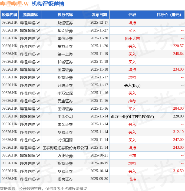This screenshot has height=191, width=185.
Task: Click 国海证券 bank name
Action: [x=65, y=109]
